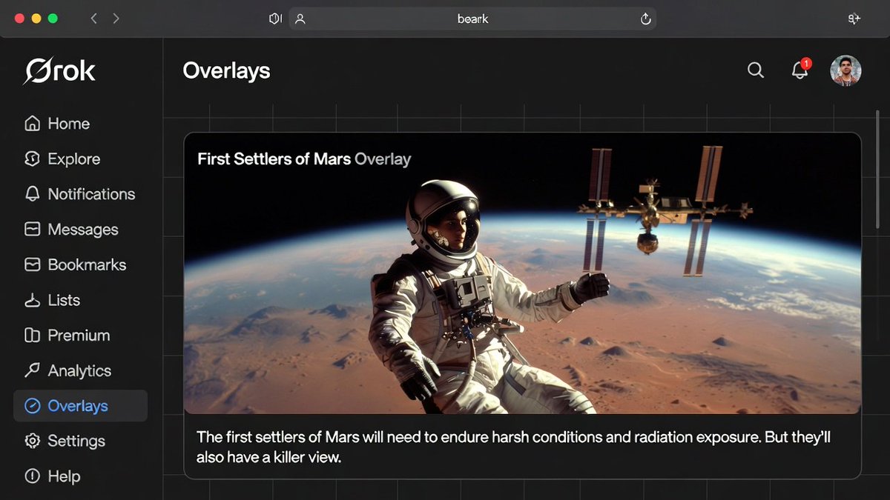890x500 pixels.
Task: Click the Explore icon in sidebar
Action: click(32, 159)
